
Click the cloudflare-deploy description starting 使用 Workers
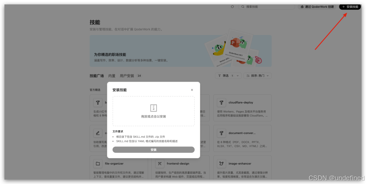pyautogui.click(x=243, y=113)
